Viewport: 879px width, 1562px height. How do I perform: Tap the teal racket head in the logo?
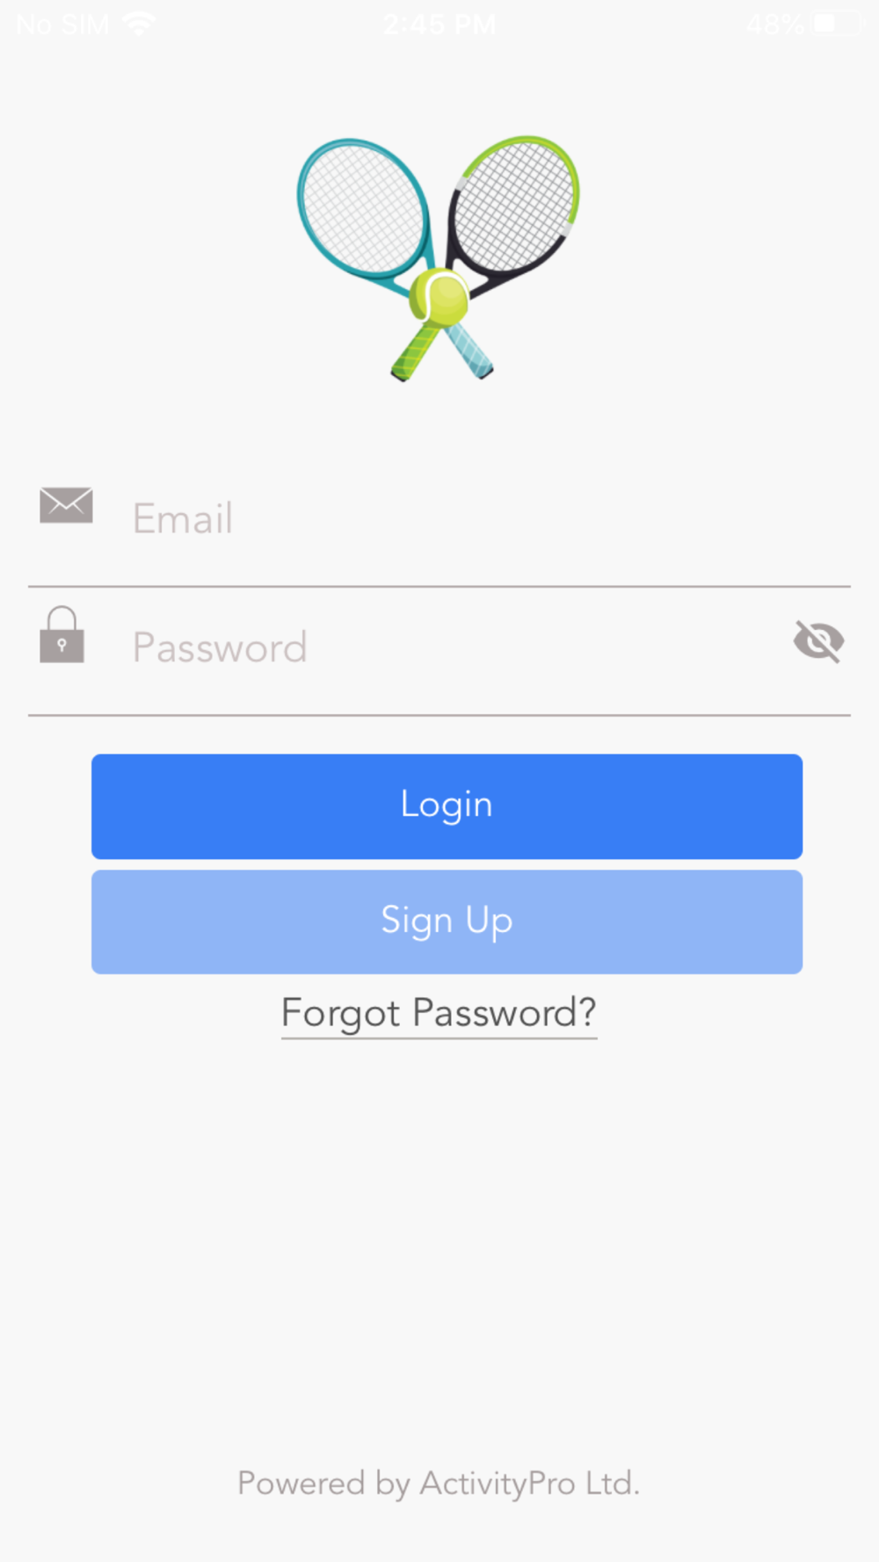(x=362, y=208)
